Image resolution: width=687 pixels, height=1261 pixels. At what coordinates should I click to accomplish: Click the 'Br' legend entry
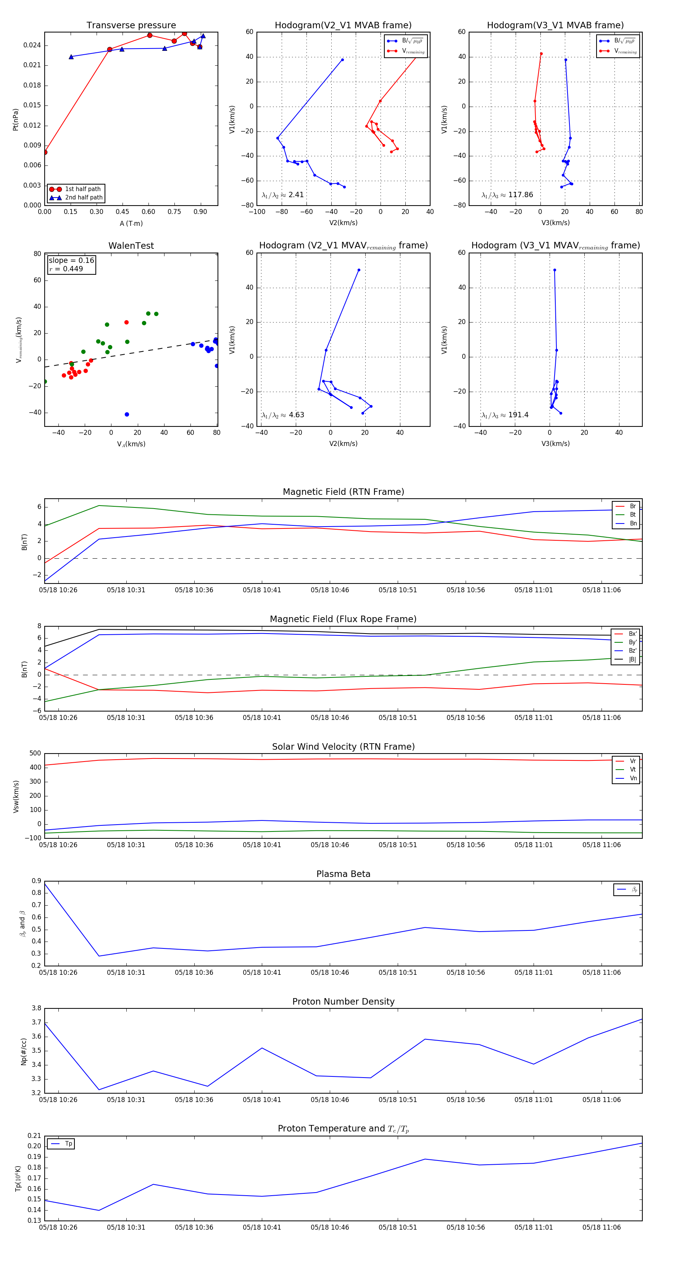tap(626, 506)
